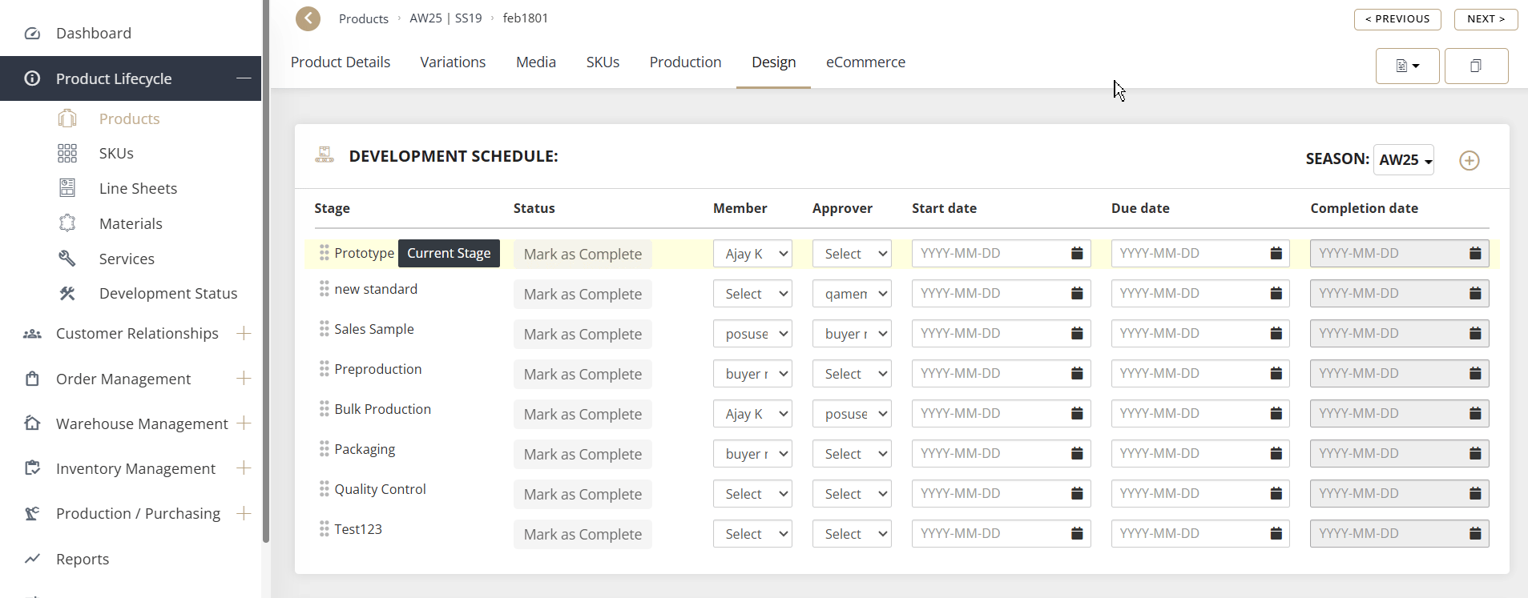Open Member dropdown for Quality Control row
The height and width of the screenshot is (598, 1528).
[x=752, y=494]
